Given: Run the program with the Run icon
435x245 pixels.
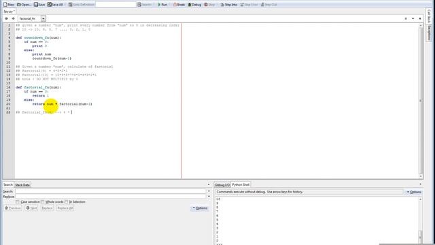Looking at the screenshot, I should (x=162, y=5).
